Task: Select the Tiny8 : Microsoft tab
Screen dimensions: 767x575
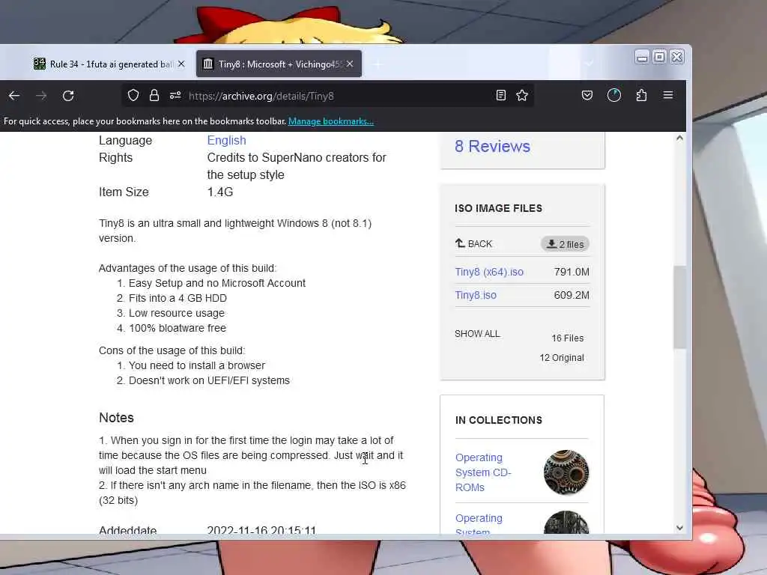Action: (279, 64)
